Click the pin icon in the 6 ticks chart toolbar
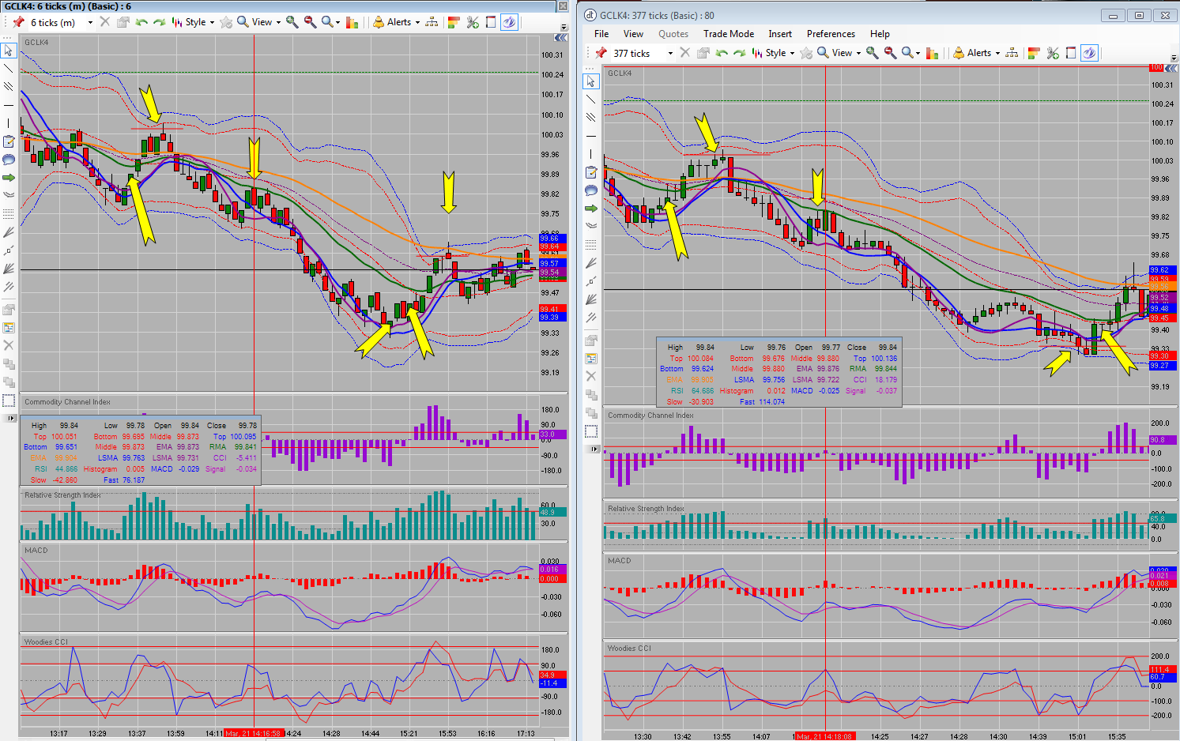Screen dimensions: 1180x741 [x=17, y=22]
